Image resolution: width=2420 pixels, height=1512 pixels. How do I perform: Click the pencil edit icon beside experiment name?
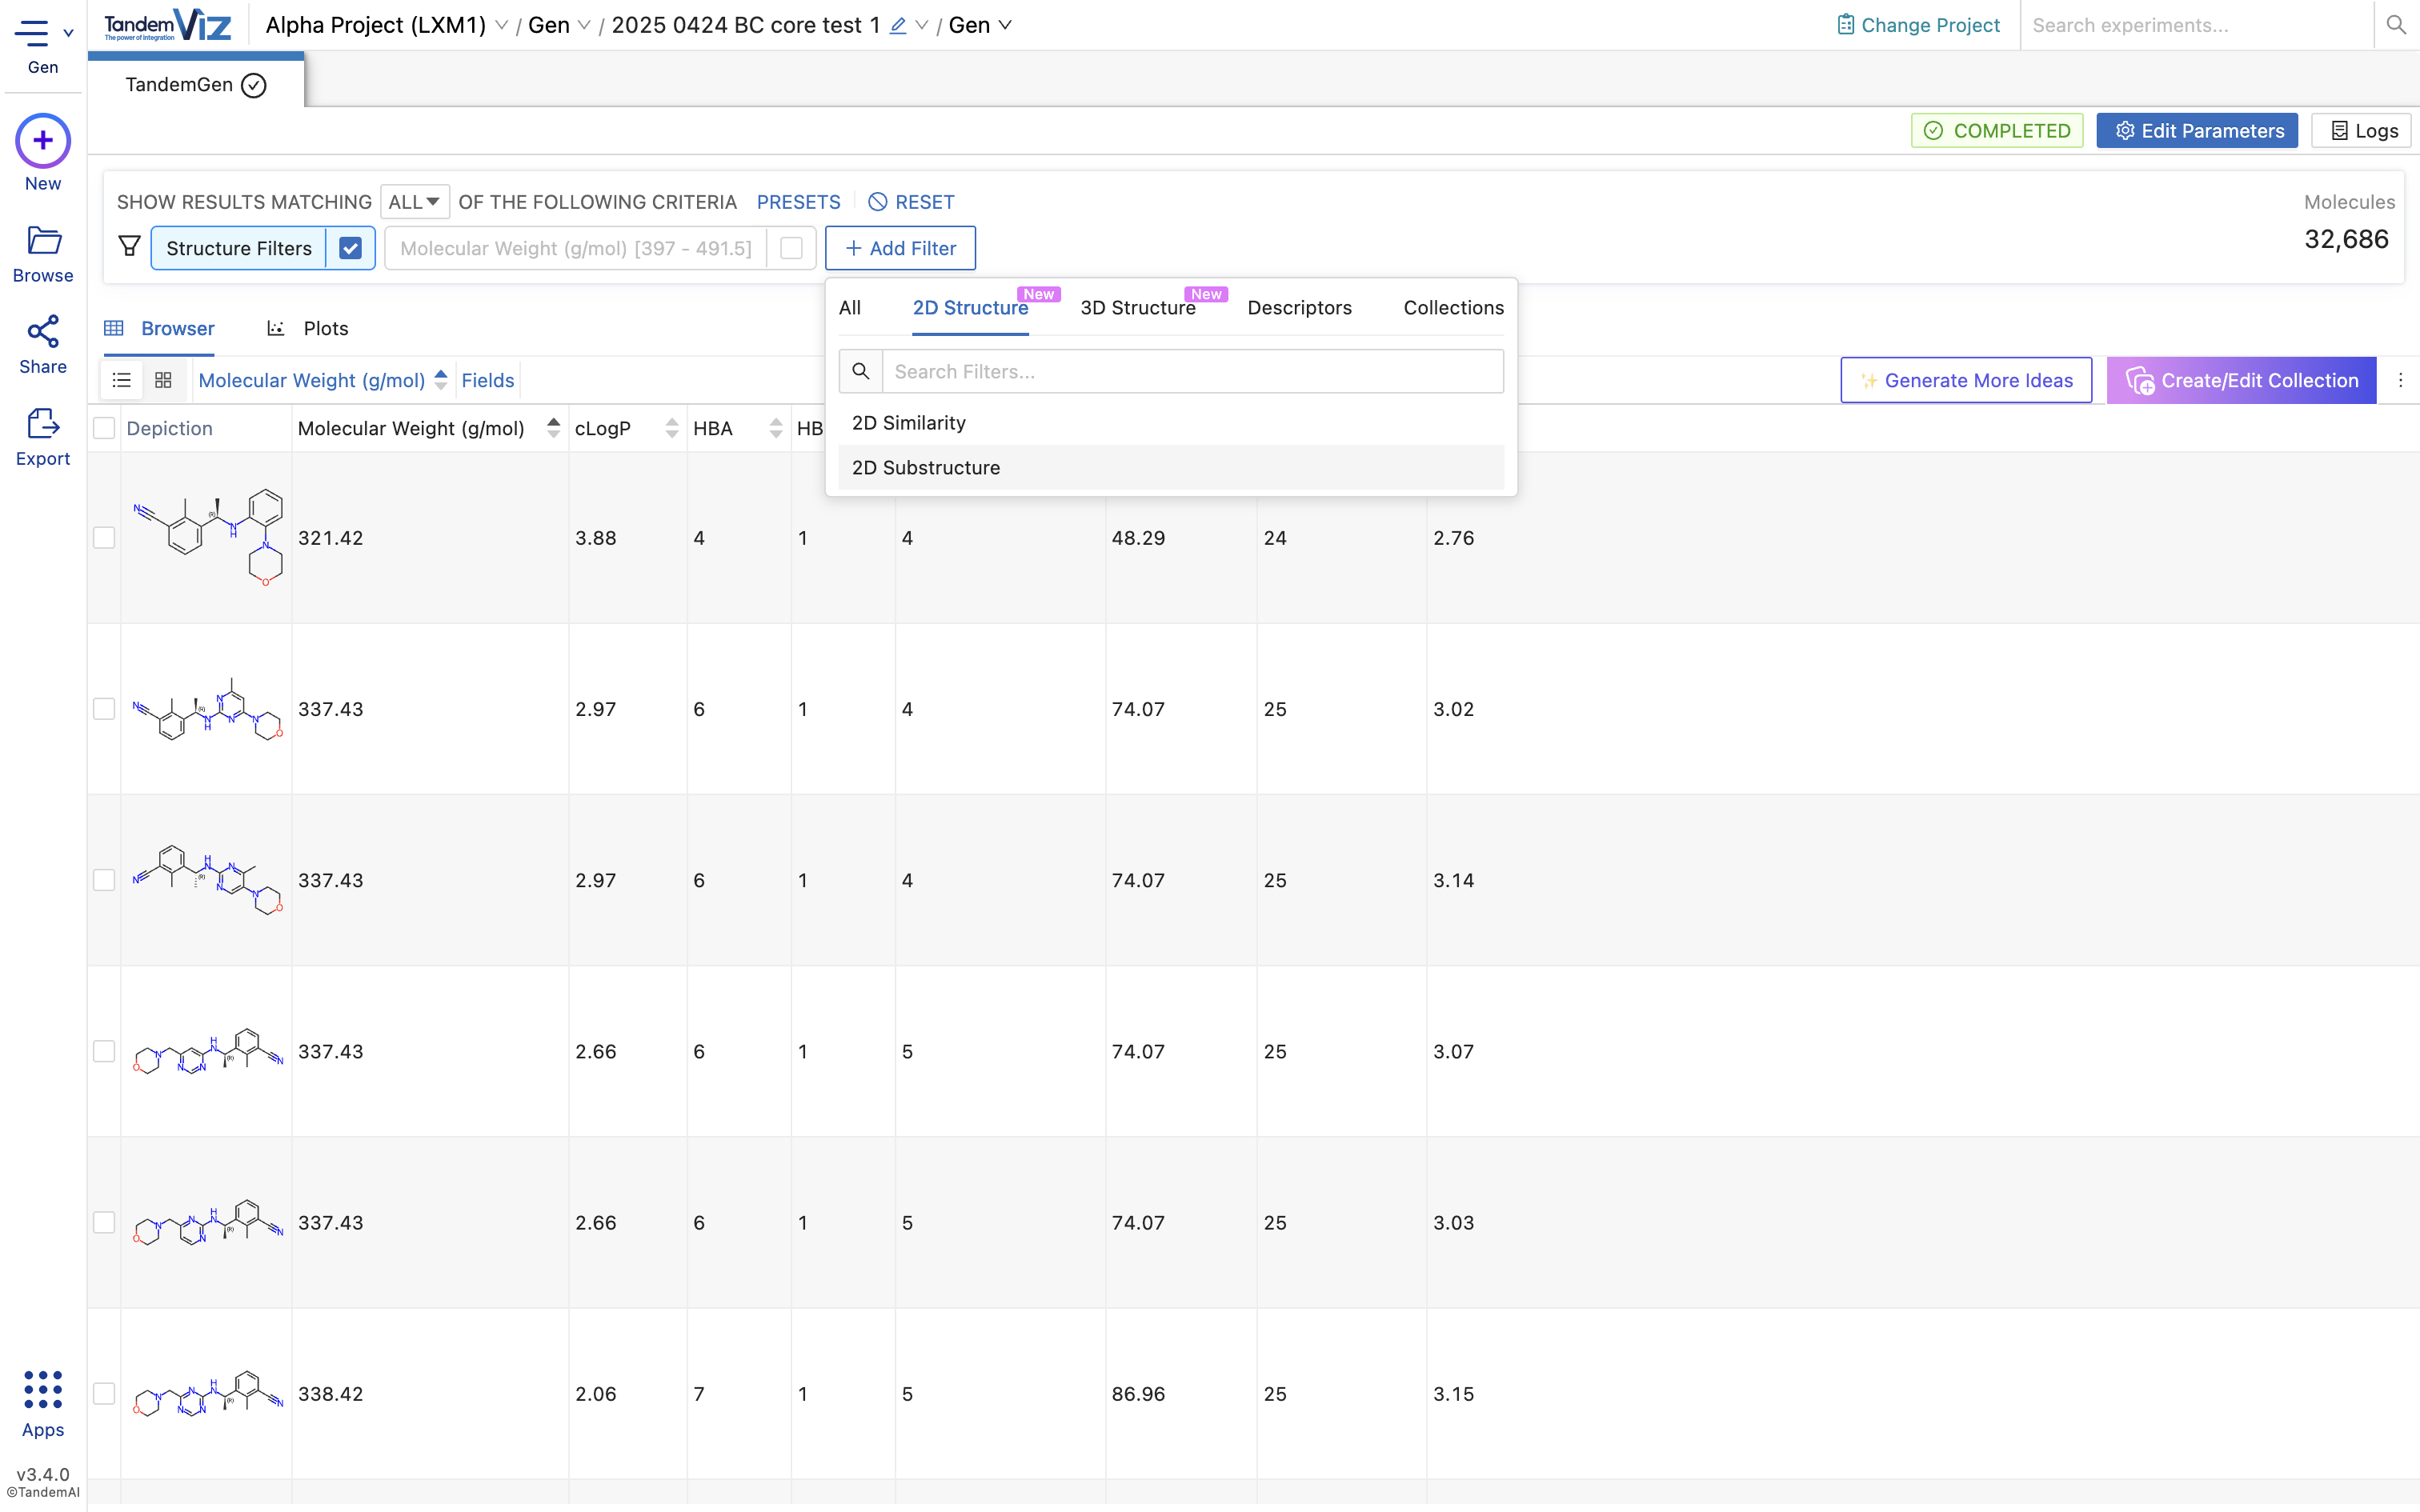897,26
